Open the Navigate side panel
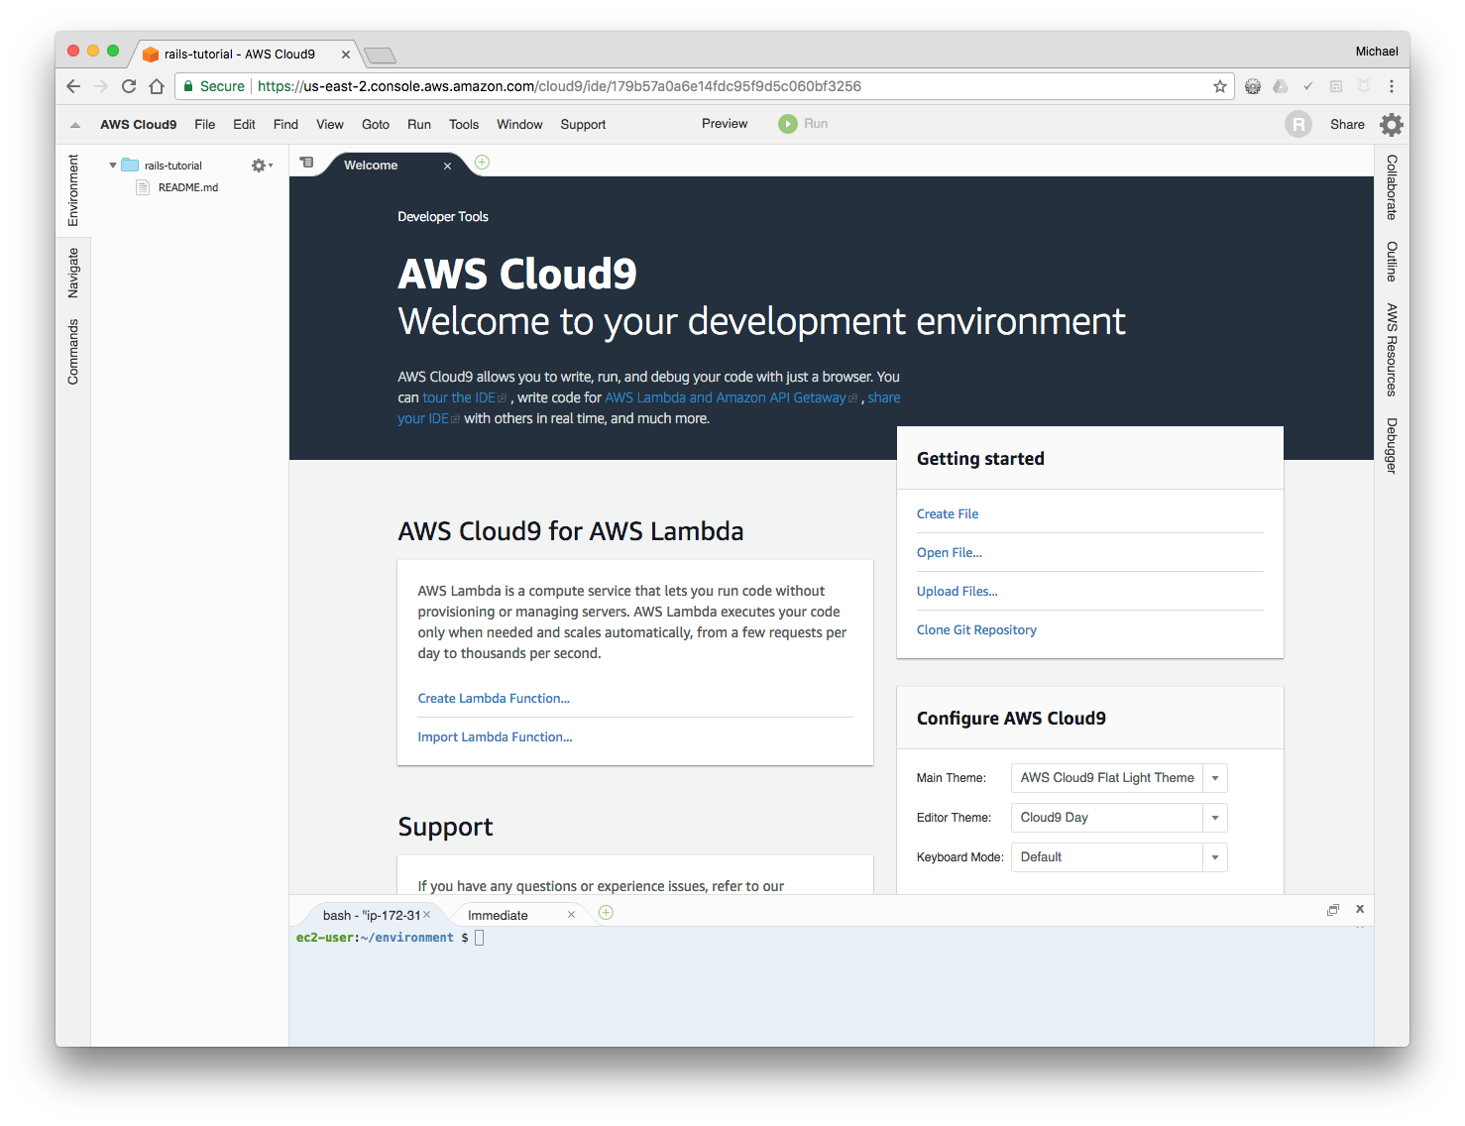 (73, 274)
